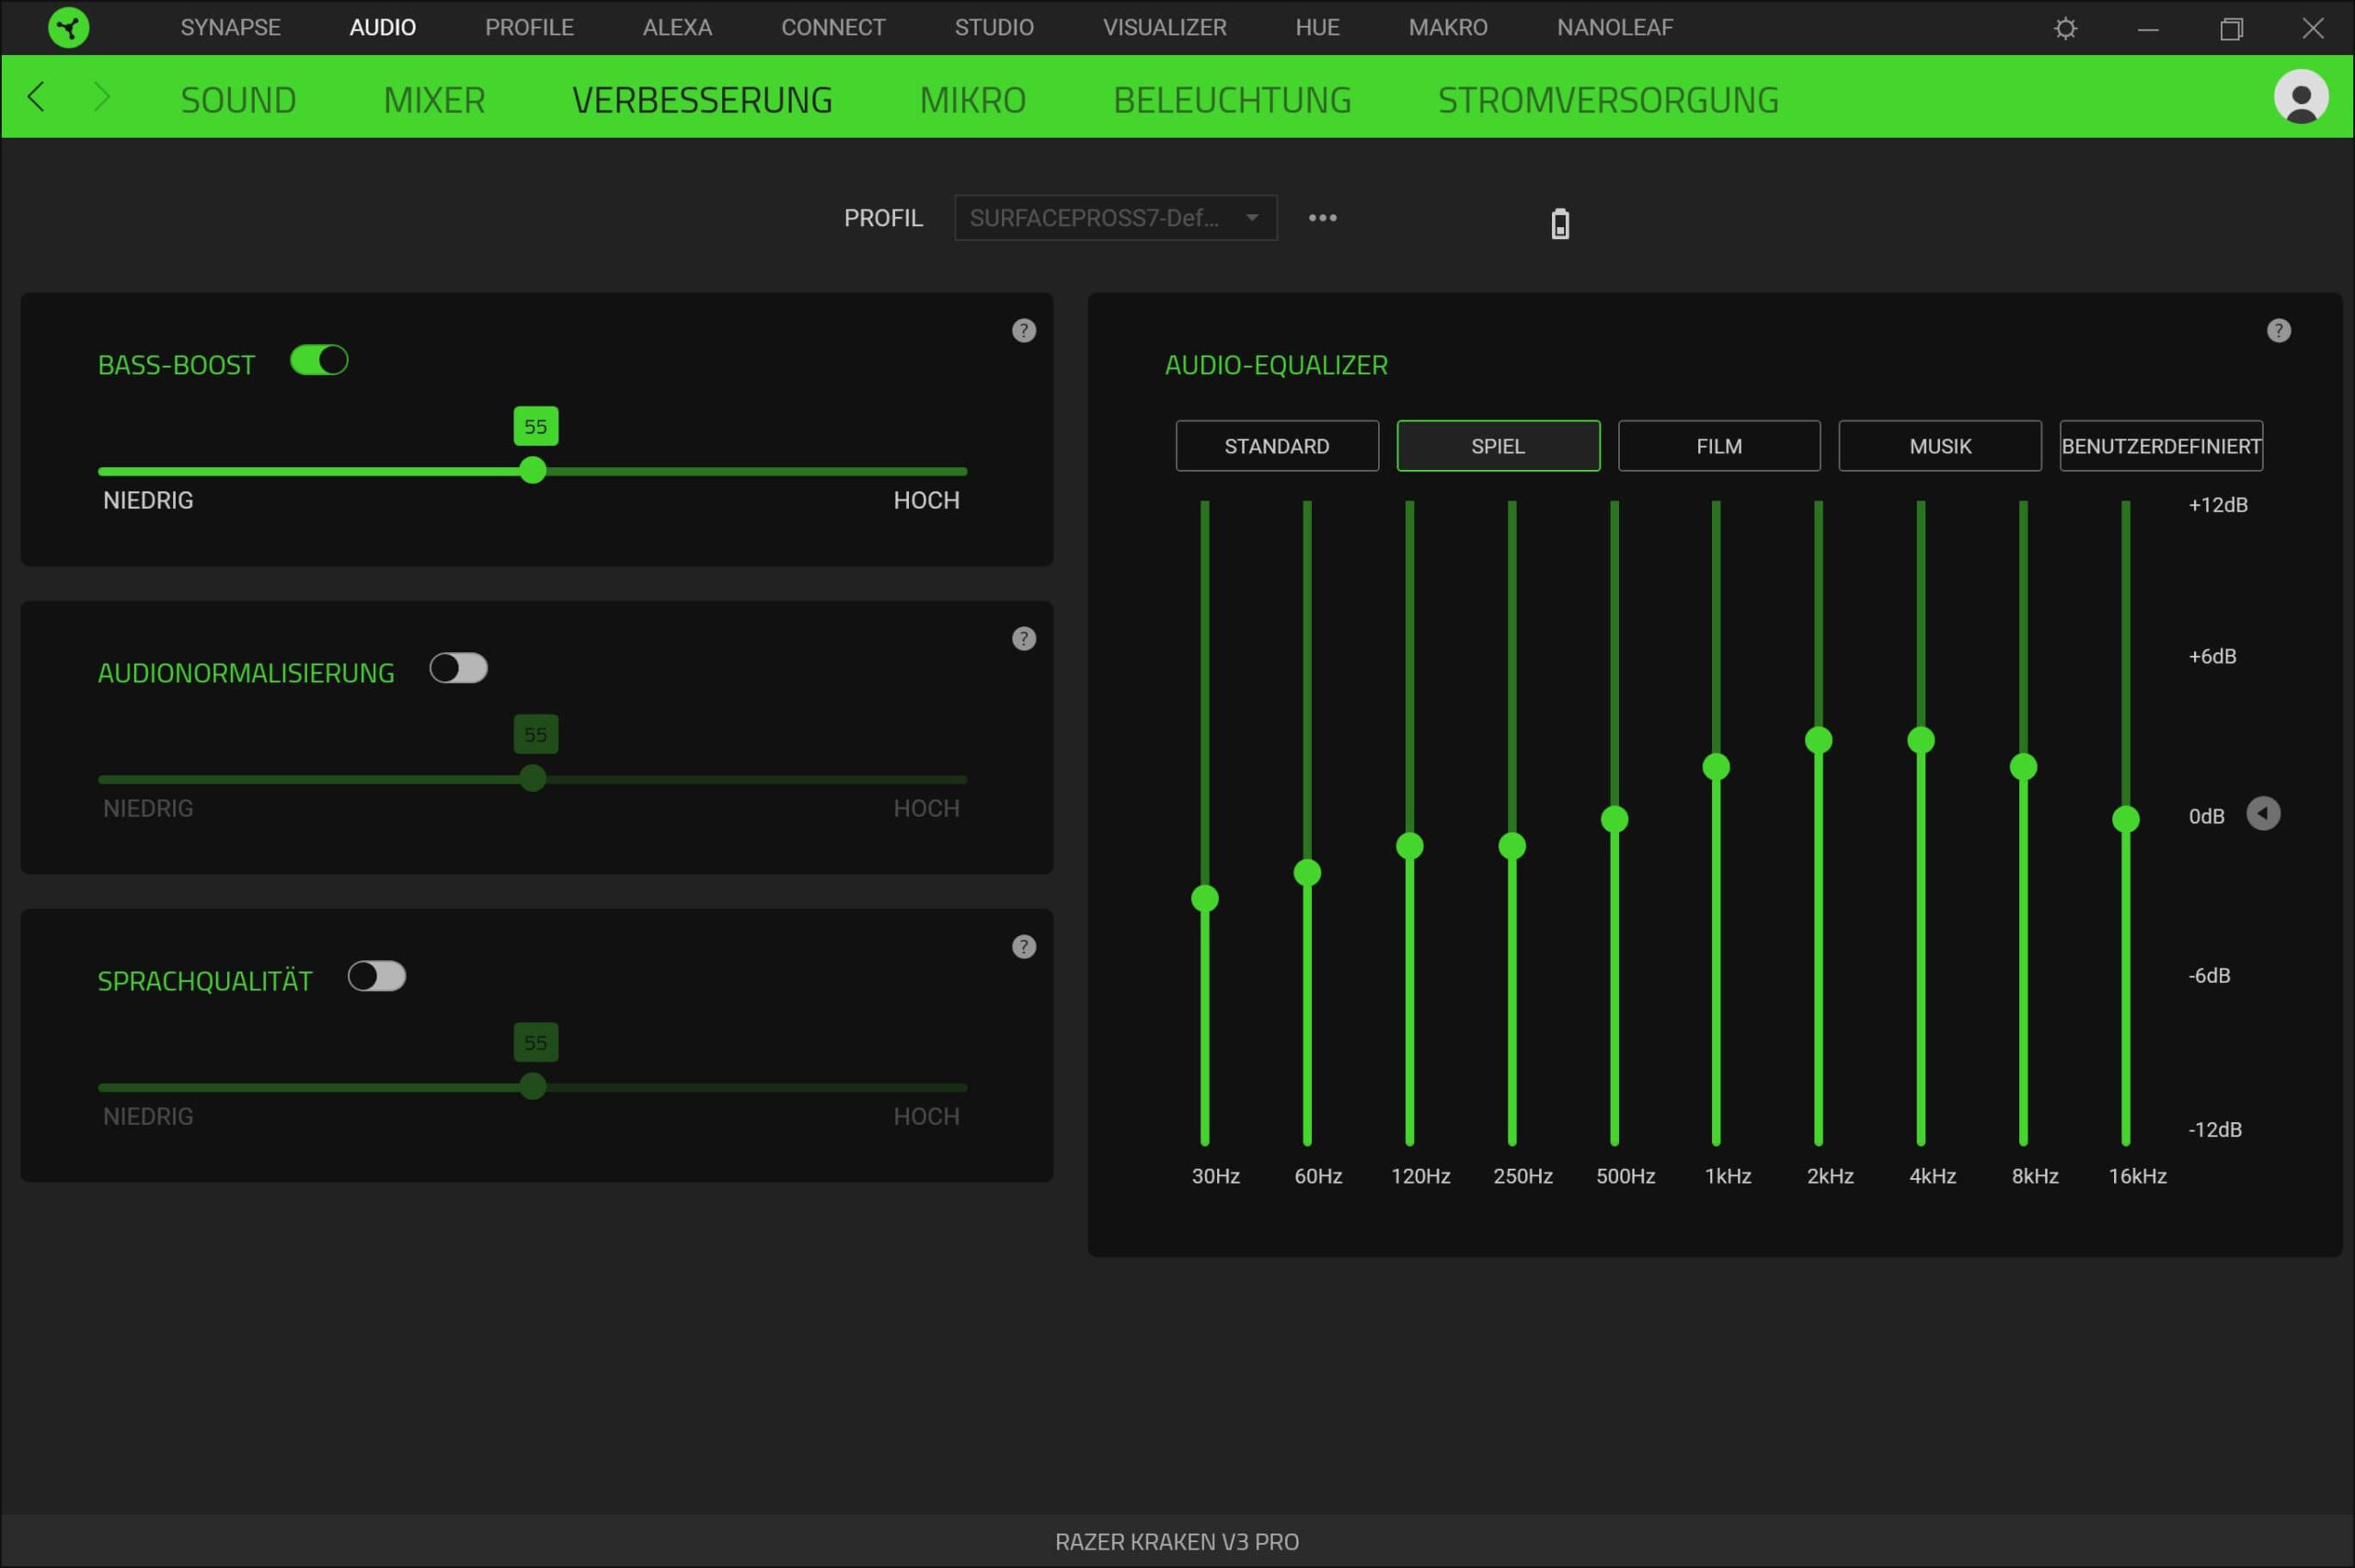Go back with the left arrow
Image resolution: width=2355 pixels, height=1568 pixels.
tap(37, 97)
